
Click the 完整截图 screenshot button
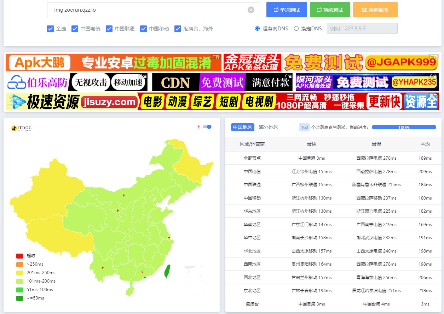pyautogui.click(x=375, y=10)
